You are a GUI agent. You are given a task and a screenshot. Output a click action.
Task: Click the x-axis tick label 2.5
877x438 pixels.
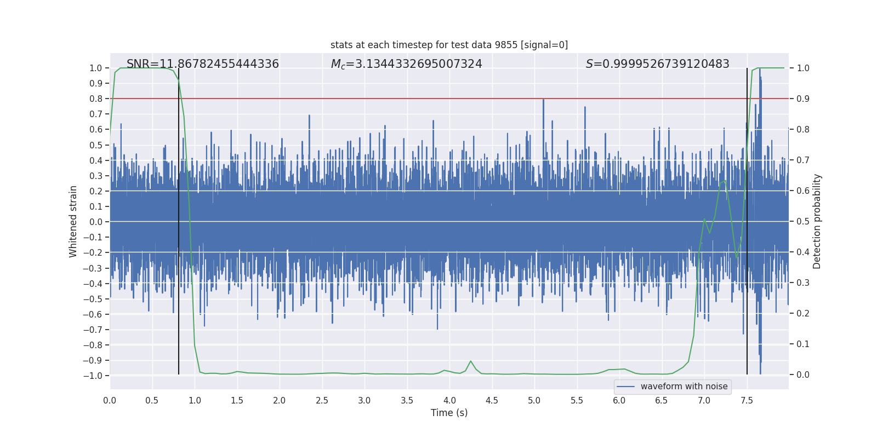(322, 400)
